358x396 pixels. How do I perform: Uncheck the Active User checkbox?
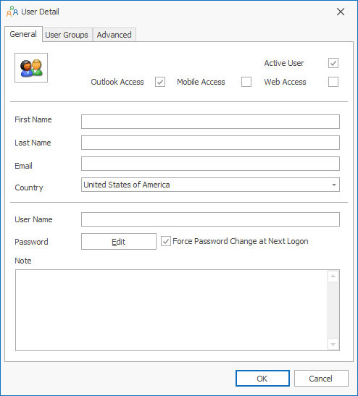click(x=333, y=63)
